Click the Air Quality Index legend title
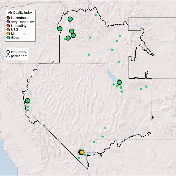 pos(20,13)
